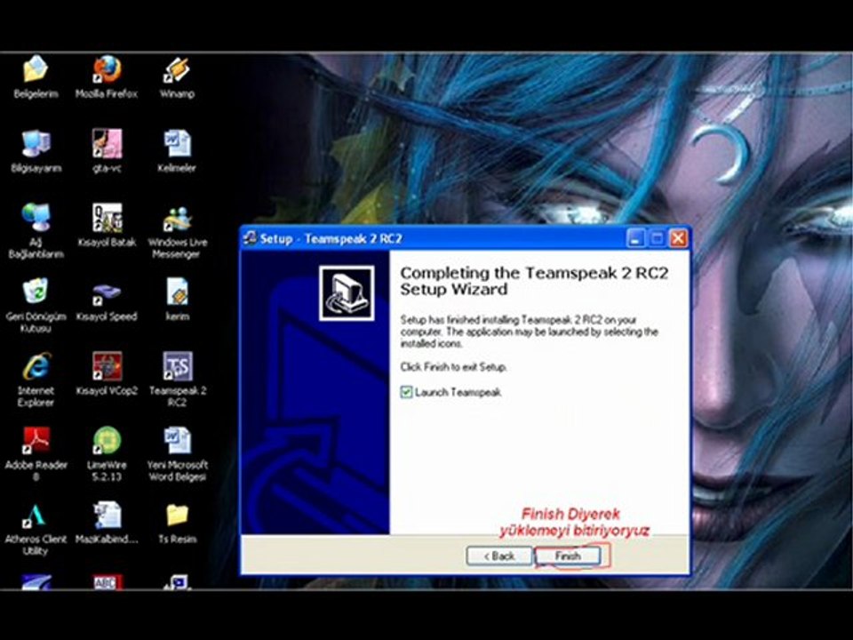This screenshot has width=853, height=640.
Task: Select the Bilgisayarım desktop icon
Action: pos(36,144)
